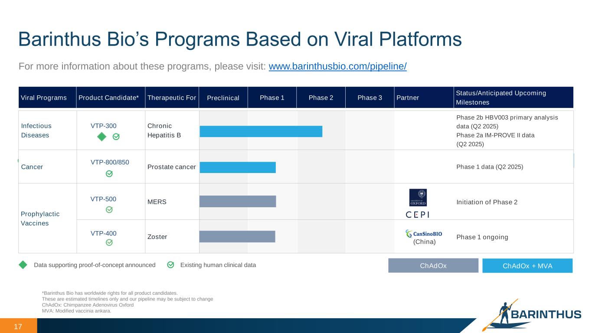Click the MERS program progress bar

tap(237, 202)
